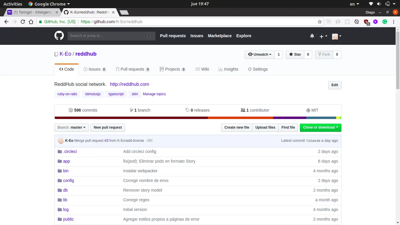The width and height of the screenshot is (400, 225).
Task: Click the app folder icon
Action: pos(60,161)
